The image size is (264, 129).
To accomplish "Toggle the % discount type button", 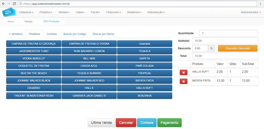I will (212, 48).
